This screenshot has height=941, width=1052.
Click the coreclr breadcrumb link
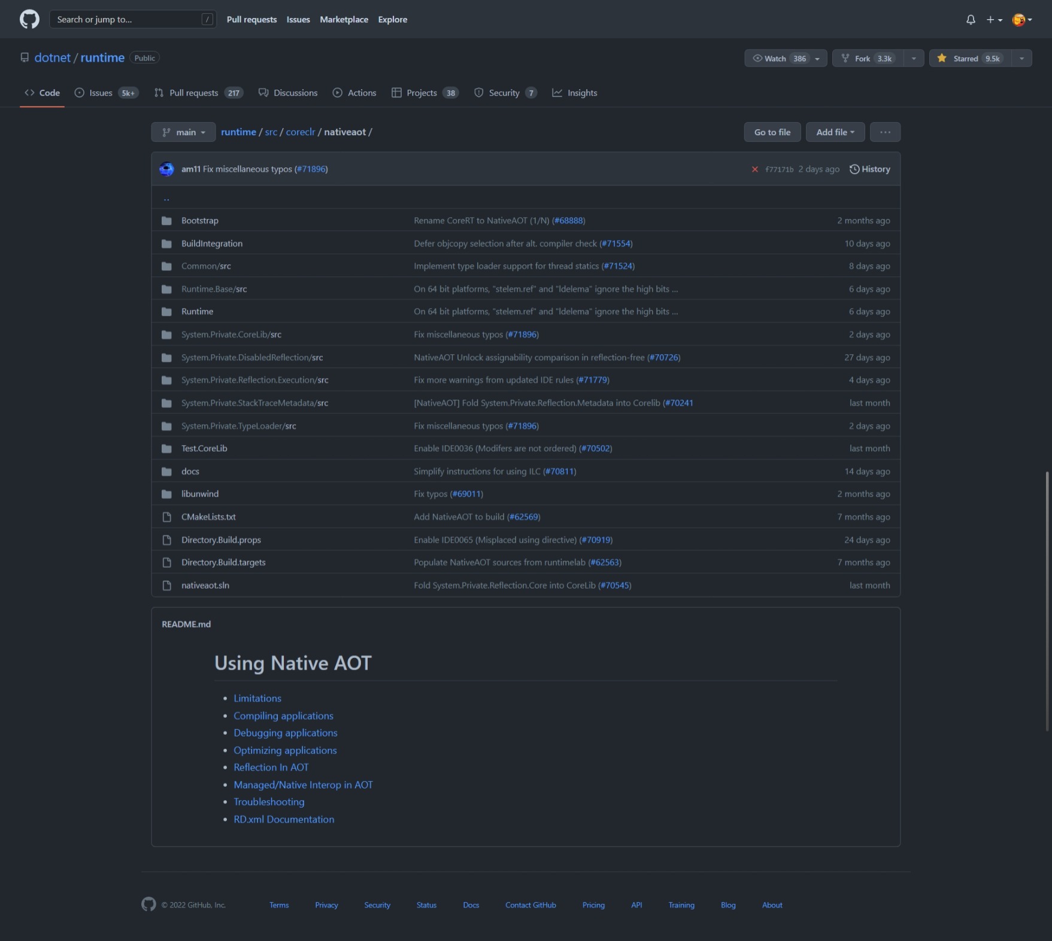pos(300,132)
